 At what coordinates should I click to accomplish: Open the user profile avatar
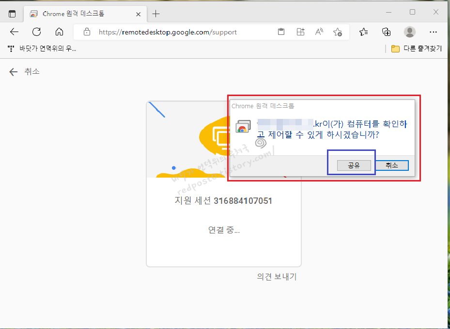(x=409, y=32)
